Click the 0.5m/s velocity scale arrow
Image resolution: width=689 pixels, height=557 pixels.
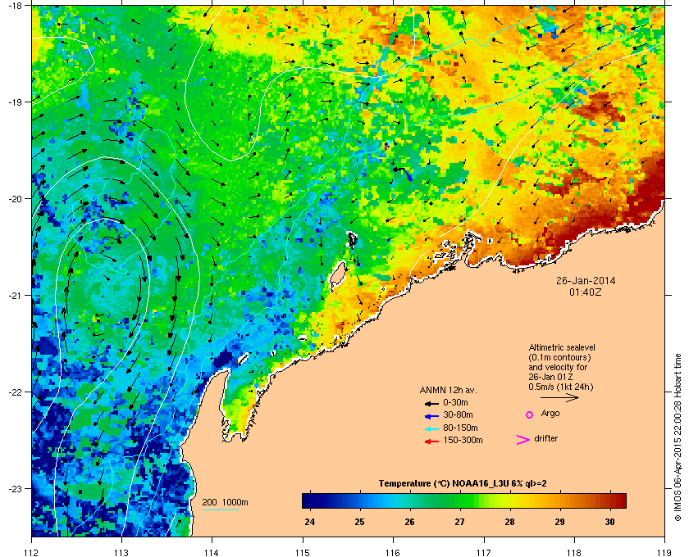pos(559,398)
